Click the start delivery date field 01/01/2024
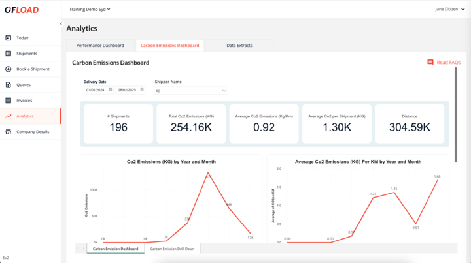This screenshot has width=471, height=263. (x=96, y=89)
